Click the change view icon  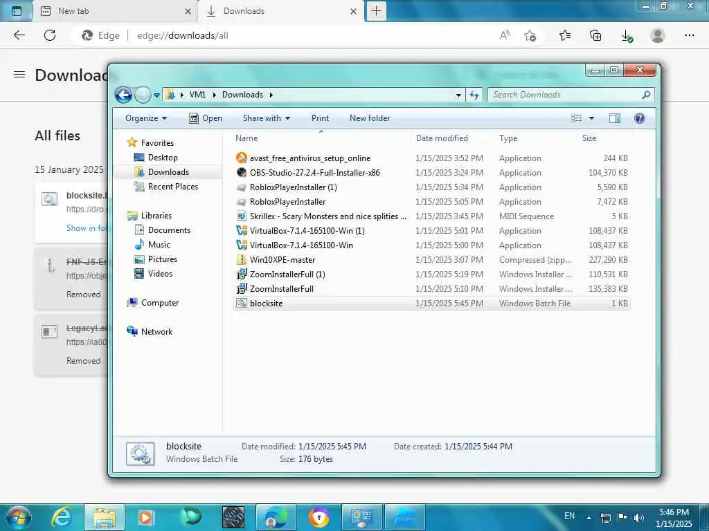point(577,118)
